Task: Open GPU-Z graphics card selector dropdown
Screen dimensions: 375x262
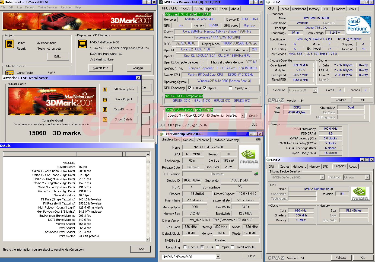Action: click(218, 257)
